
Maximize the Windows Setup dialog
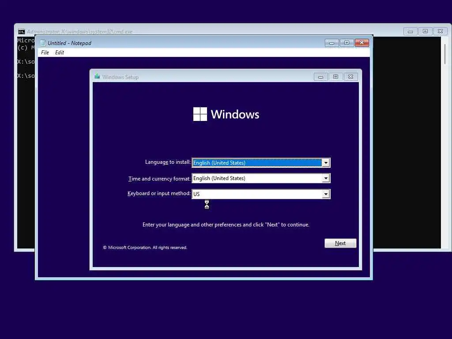tap(335, 77)
